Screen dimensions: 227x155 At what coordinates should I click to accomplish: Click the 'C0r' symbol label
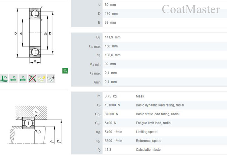click(x=98, y=114)
